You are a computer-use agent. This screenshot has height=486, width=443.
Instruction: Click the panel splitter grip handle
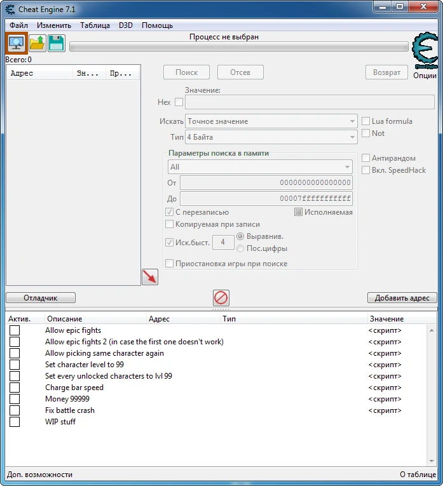pyautogui.click(x=221, y=309)
